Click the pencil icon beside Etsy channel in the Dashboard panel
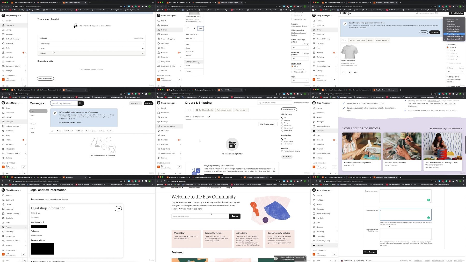The height and width of the screenshot is (262, 466). pos(24,80)
